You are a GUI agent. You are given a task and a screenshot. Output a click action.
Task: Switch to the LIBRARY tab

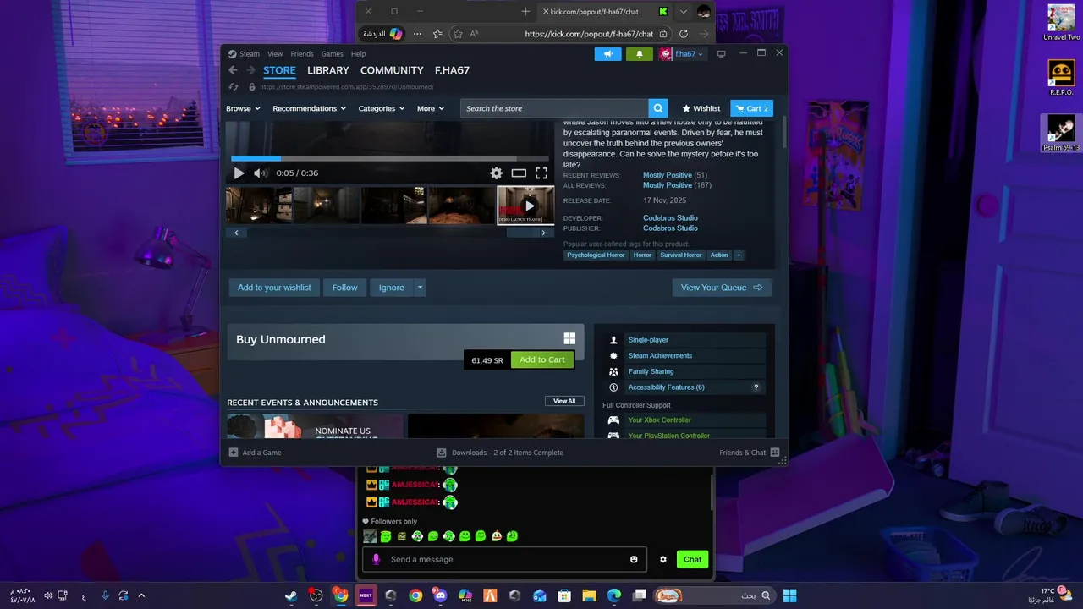point(328,70)
